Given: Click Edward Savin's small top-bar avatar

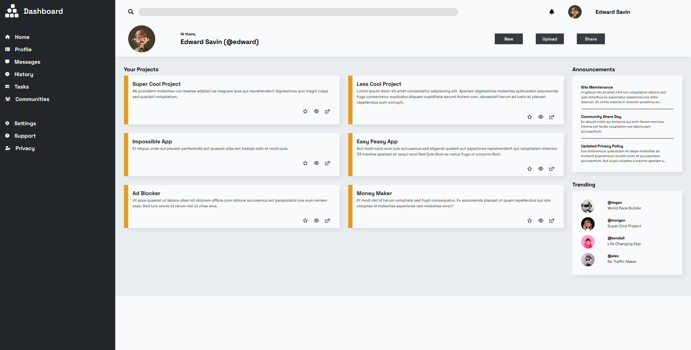Looking at the screenshot, I should point(575,12).
